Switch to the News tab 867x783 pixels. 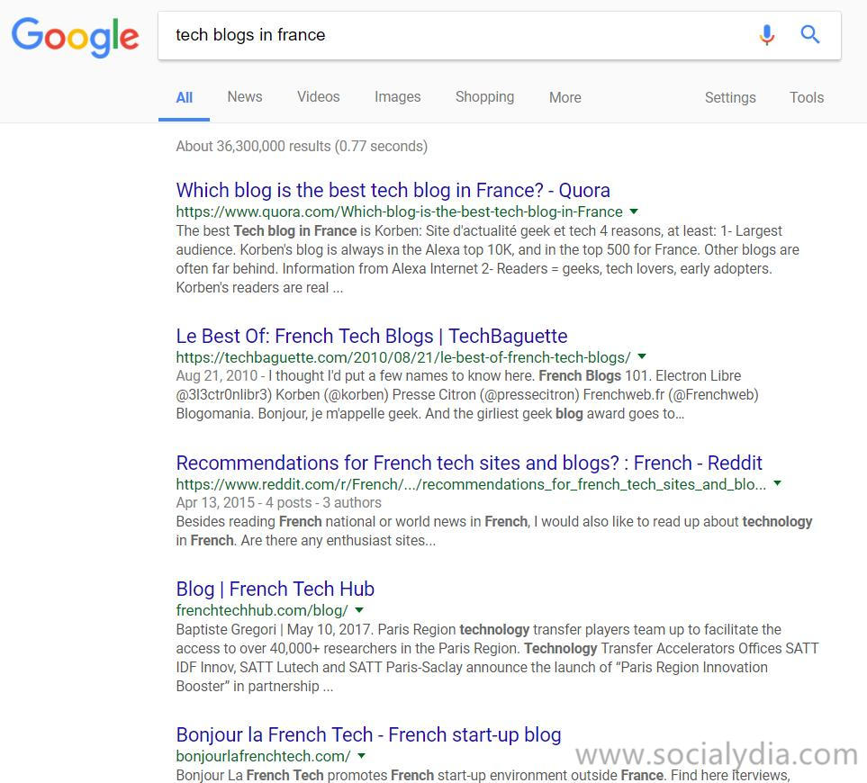pyautogui.click(x=245, y=96)
